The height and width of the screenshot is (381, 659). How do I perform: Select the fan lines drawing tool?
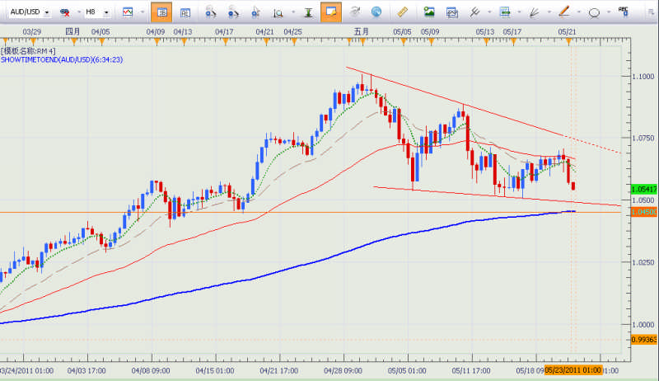pyautogui.click(x=534, y=12)
